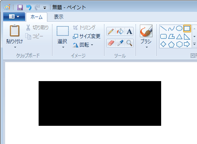Select the Pencil tool
Viewport: 197px width, 144px height.
tap(111, 31)
